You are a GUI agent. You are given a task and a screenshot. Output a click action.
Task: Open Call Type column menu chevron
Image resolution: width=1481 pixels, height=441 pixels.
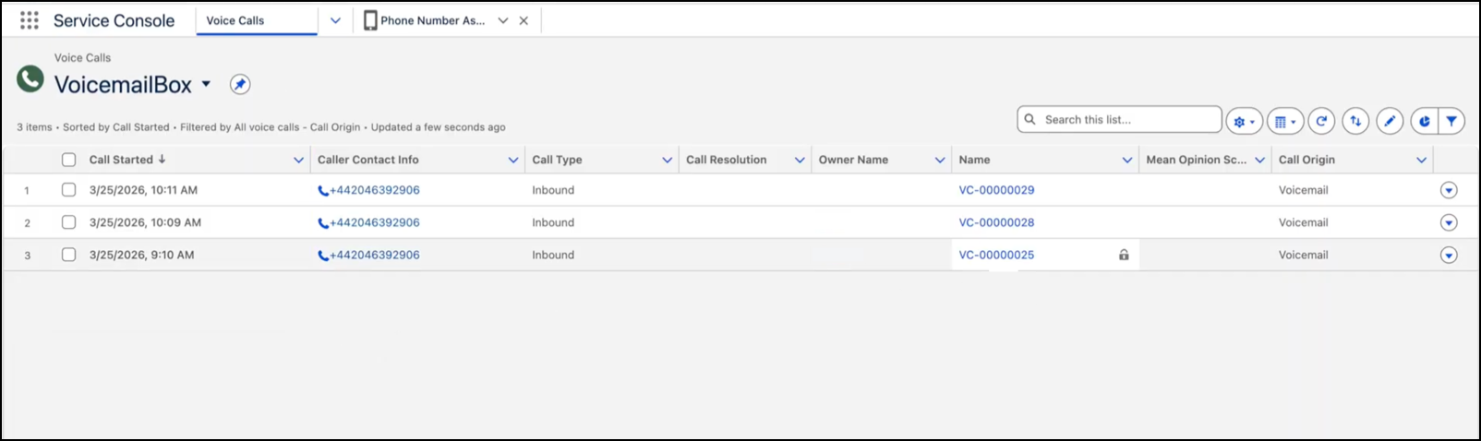click(667, 160)
